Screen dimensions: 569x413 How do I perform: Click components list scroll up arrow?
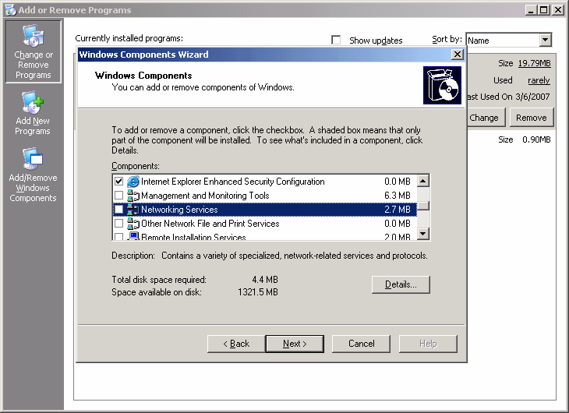pyautogui.click(x=423, y=180)
